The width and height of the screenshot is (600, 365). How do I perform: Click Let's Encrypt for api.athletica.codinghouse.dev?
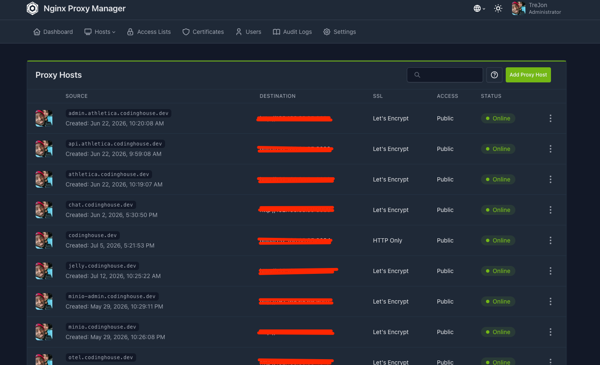coord(391,149)
